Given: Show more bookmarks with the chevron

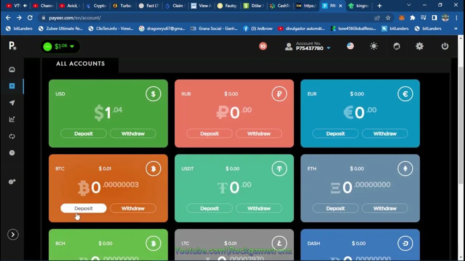Looking at the screenshot, I should tap(456, 28).
